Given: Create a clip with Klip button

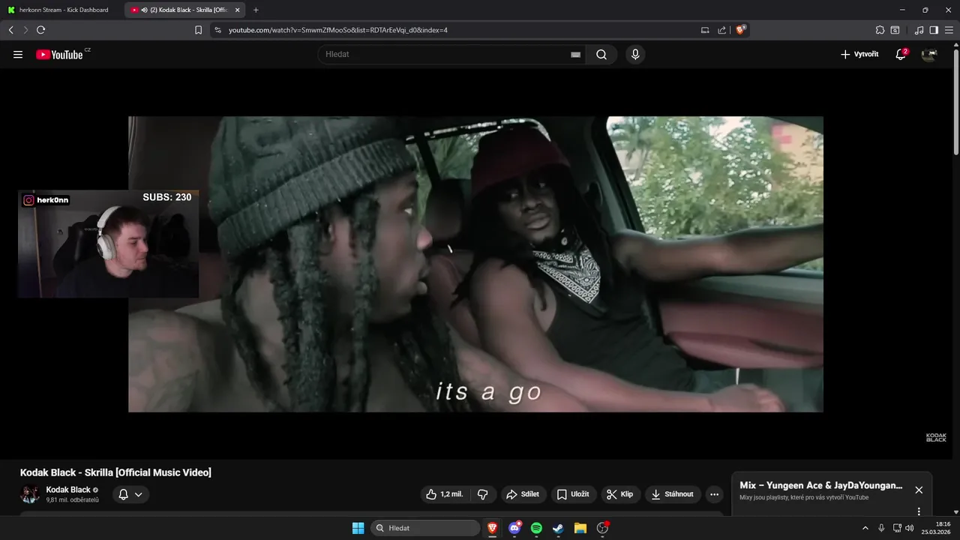Looking at the screenshot, I should [x=620, y=494].
